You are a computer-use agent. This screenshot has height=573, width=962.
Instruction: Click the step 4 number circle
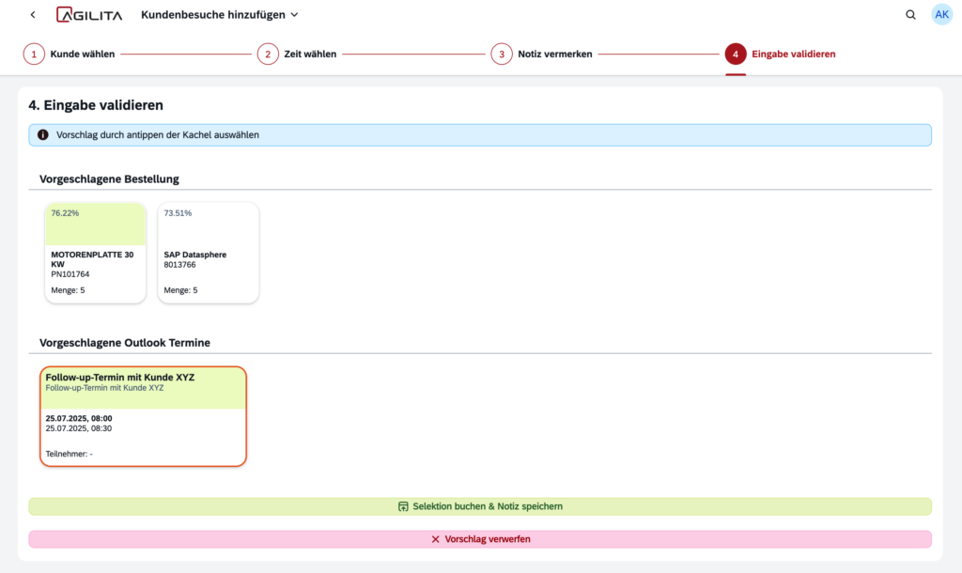(x=736, y=54)
